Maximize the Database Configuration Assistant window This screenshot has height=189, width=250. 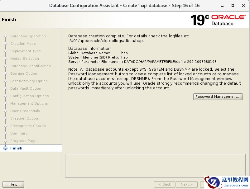(233, 6)
